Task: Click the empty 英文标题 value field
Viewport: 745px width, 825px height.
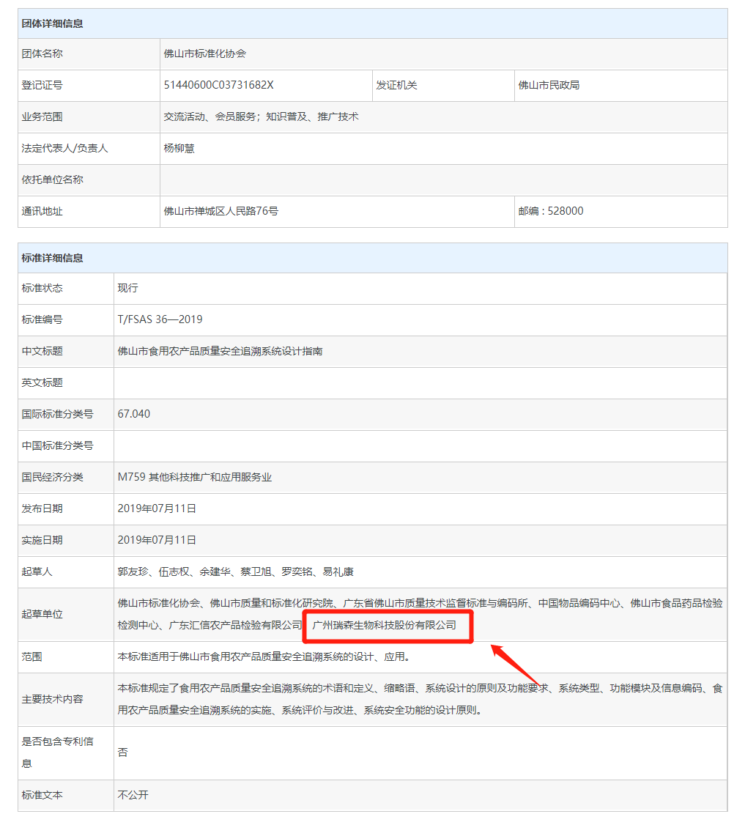Action: click(x=420, y=382)
